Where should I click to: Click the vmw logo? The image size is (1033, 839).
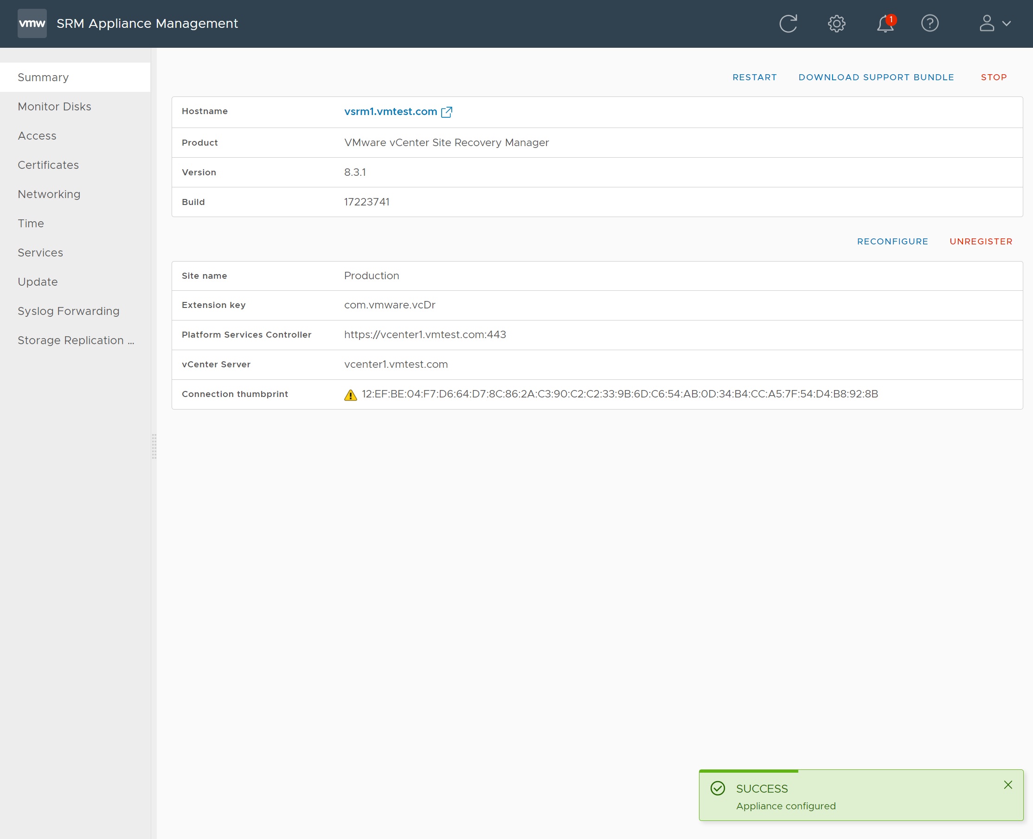click(32, 23)
